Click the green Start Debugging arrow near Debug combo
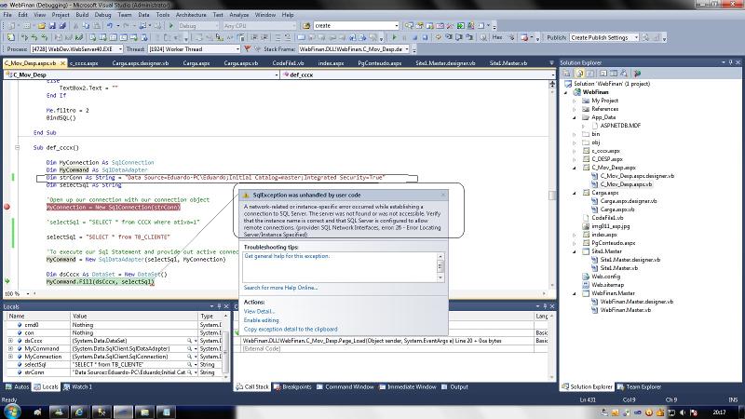Image resolution: width=745 pixels, height=419 pixels. [171, 26]
